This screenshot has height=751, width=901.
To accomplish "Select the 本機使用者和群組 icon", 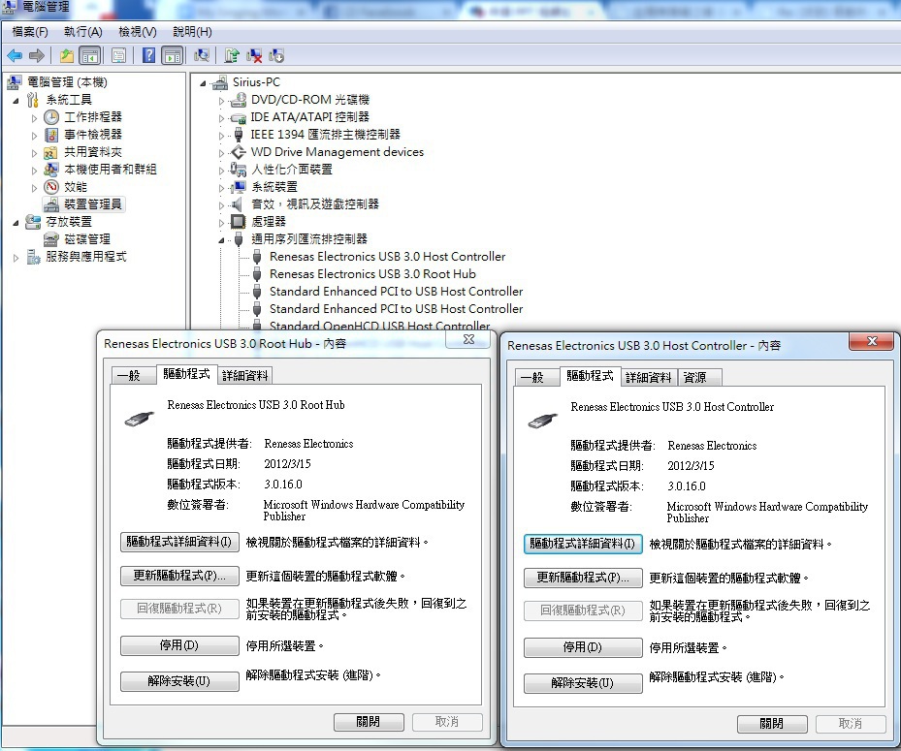I will [x=51, y=170].
